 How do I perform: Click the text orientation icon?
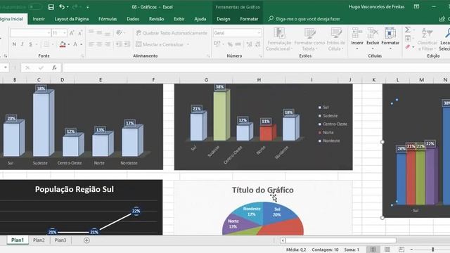tap(119, 33)
